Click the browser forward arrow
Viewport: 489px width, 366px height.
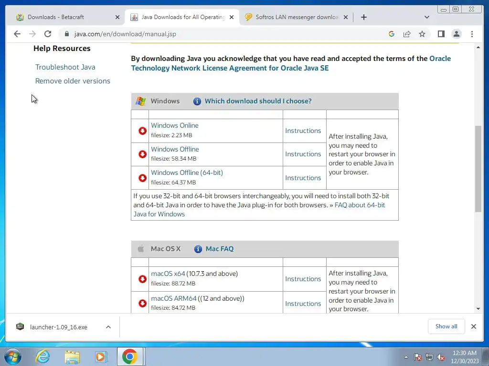click(x=32, y=34)
